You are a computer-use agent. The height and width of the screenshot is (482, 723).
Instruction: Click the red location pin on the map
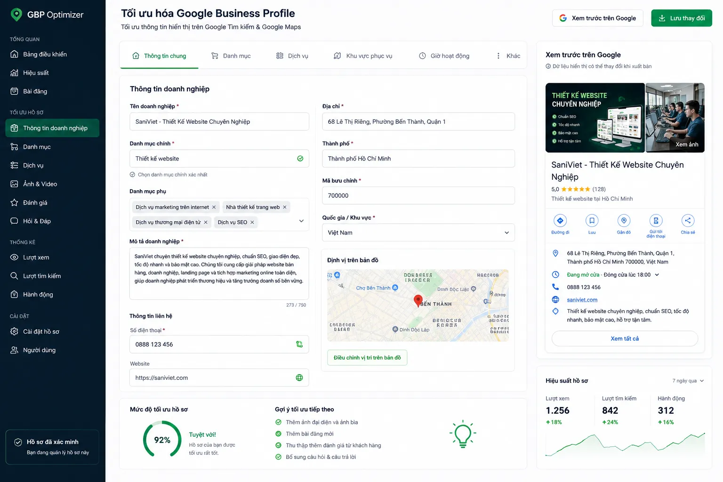[x=418, y=301]
